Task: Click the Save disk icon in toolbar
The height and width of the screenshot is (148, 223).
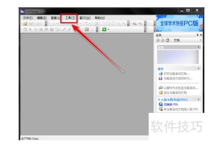Action: pyautogui.click(x=31, y=24)
